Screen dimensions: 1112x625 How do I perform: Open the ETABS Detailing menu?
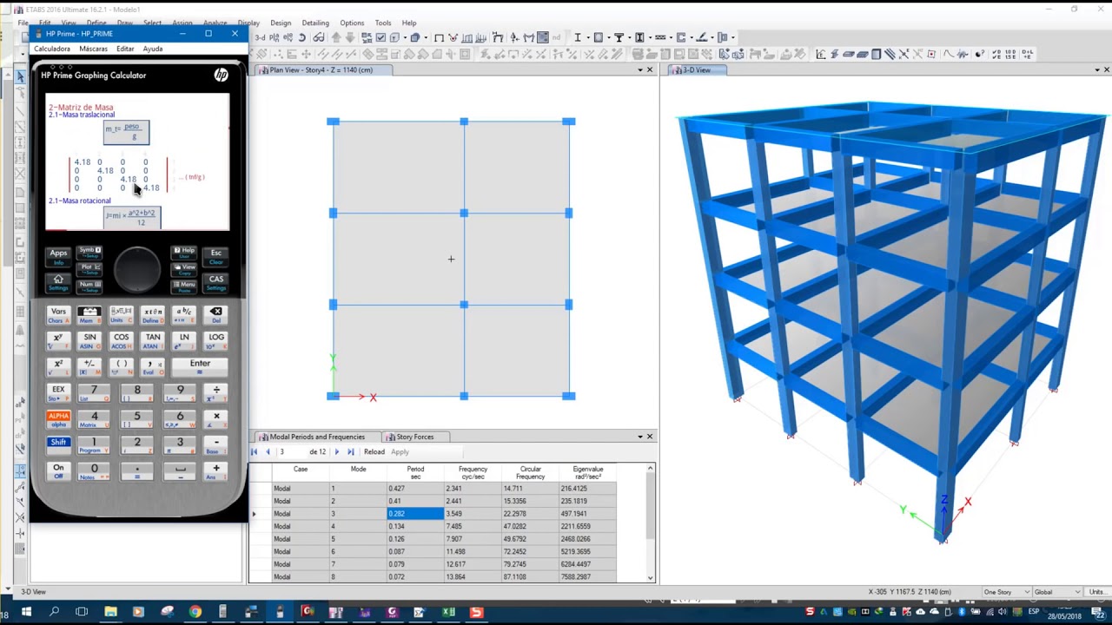315,23
